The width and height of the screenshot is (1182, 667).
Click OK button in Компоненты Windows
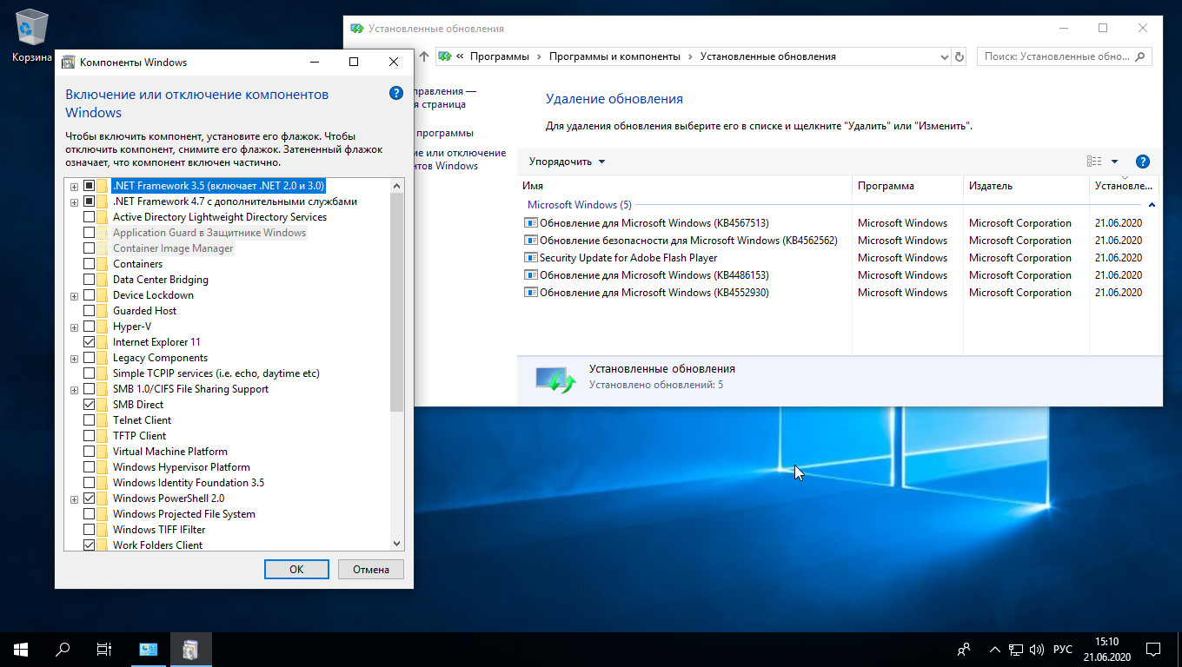click(296, 570)
